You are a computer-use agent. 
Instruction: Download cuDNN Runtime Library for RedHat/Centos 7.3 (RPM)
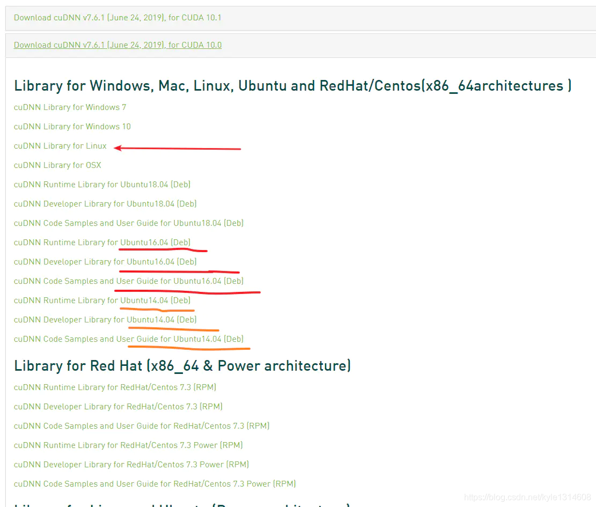tap(115, 387)
